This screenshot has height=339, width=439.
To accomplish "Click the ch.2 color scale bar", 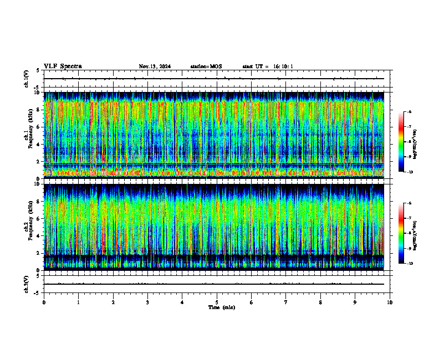I will [x=401, y=233].
